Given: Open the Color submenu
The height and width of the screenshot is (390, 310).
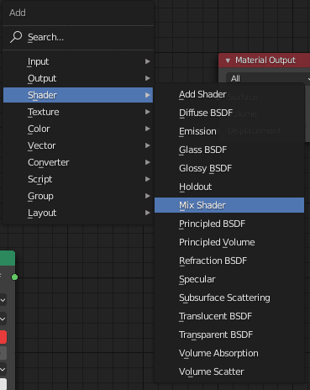Looking at the screenshot, I should coord(78,129).
